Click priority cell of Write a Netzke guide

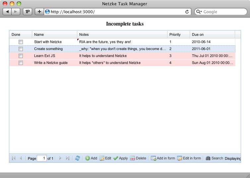click(179, 63)
